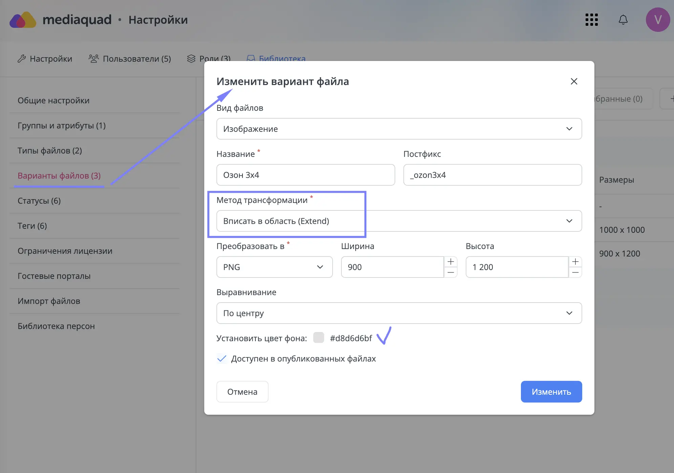Open Теги (6) section
674x473 pixels.
[x=94, y=226]
